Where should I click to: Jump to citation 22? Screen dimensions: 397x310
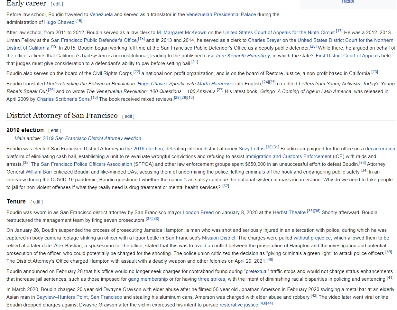tap(137, 72)
